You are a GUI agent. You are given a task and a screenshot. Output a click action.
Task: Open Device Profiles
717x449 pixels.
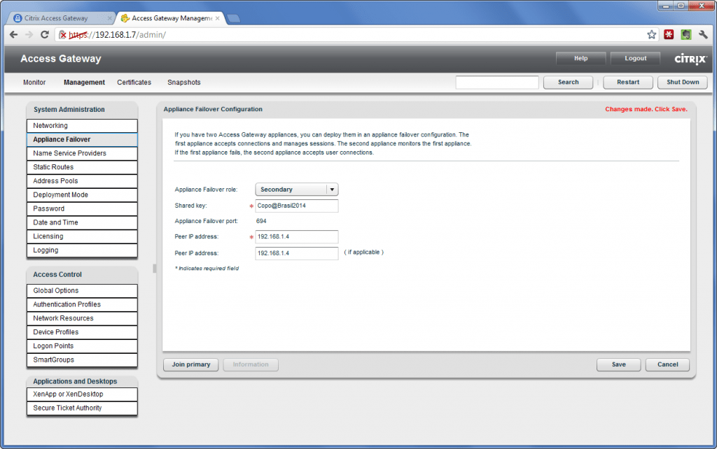click(x=82, y=332)
